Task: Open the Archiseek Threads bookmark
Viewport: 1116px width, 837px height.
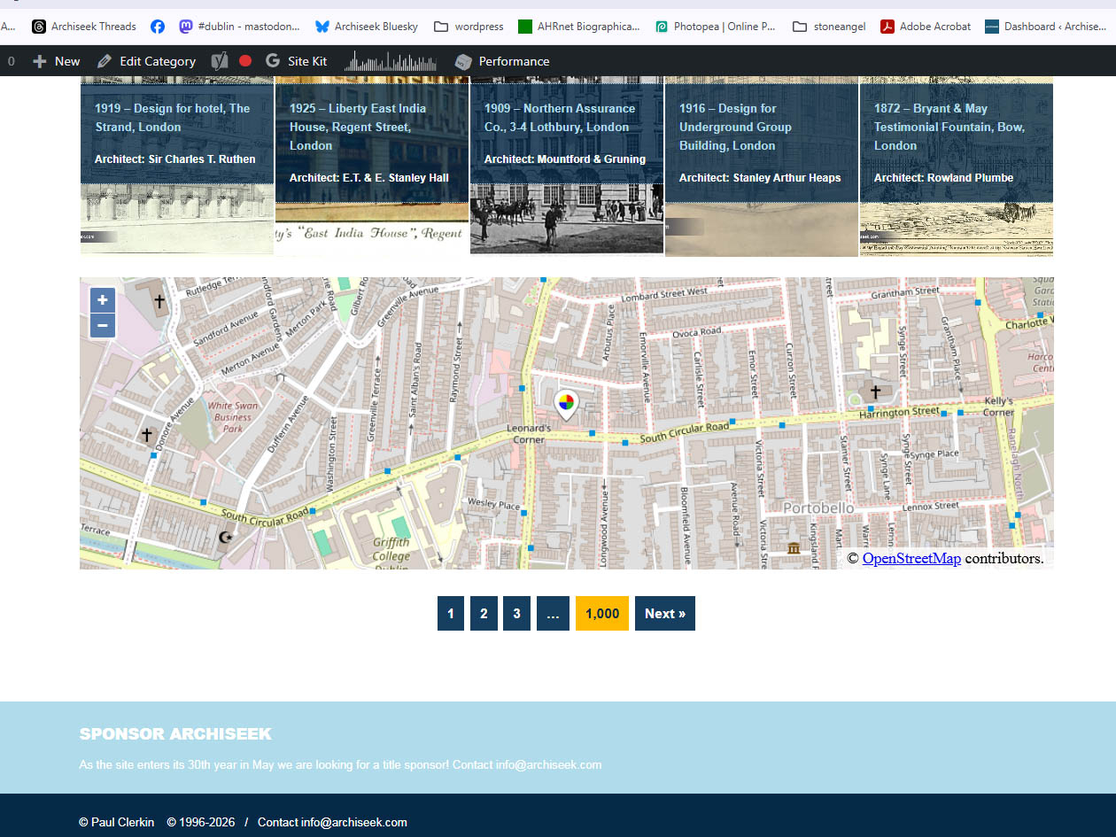Action: coord(84,27)
